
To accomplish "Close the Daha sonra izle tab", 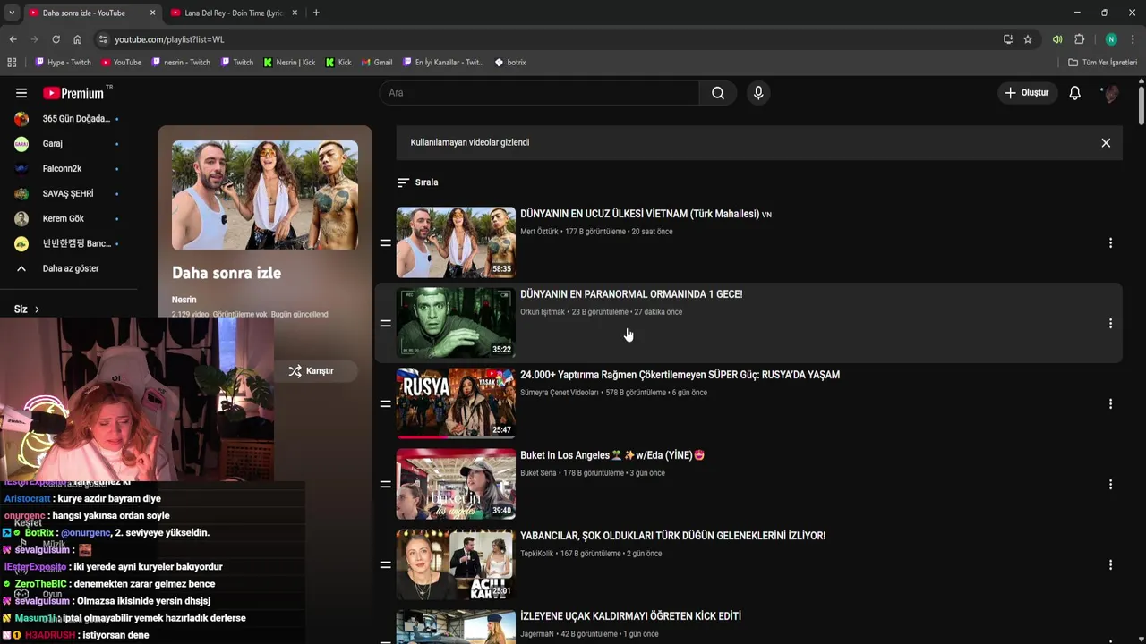I will (152, 13).
